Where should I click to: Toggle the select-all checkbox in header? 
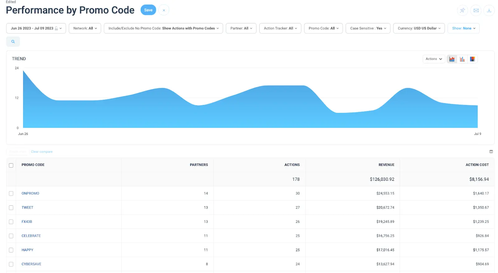(x=11, y=165)
